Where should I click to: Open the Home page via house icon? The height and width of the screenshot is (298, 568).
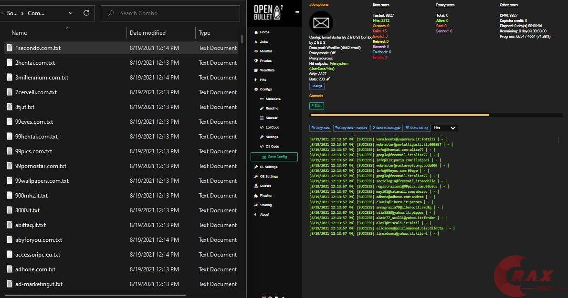click(x=256, y=32)
